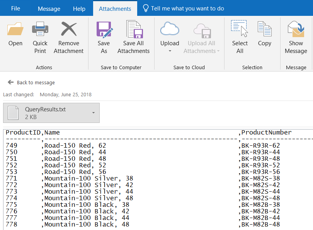The image size is (313, 230).
Task: Expand the Upload dropdown arrow
Action: 170,51
